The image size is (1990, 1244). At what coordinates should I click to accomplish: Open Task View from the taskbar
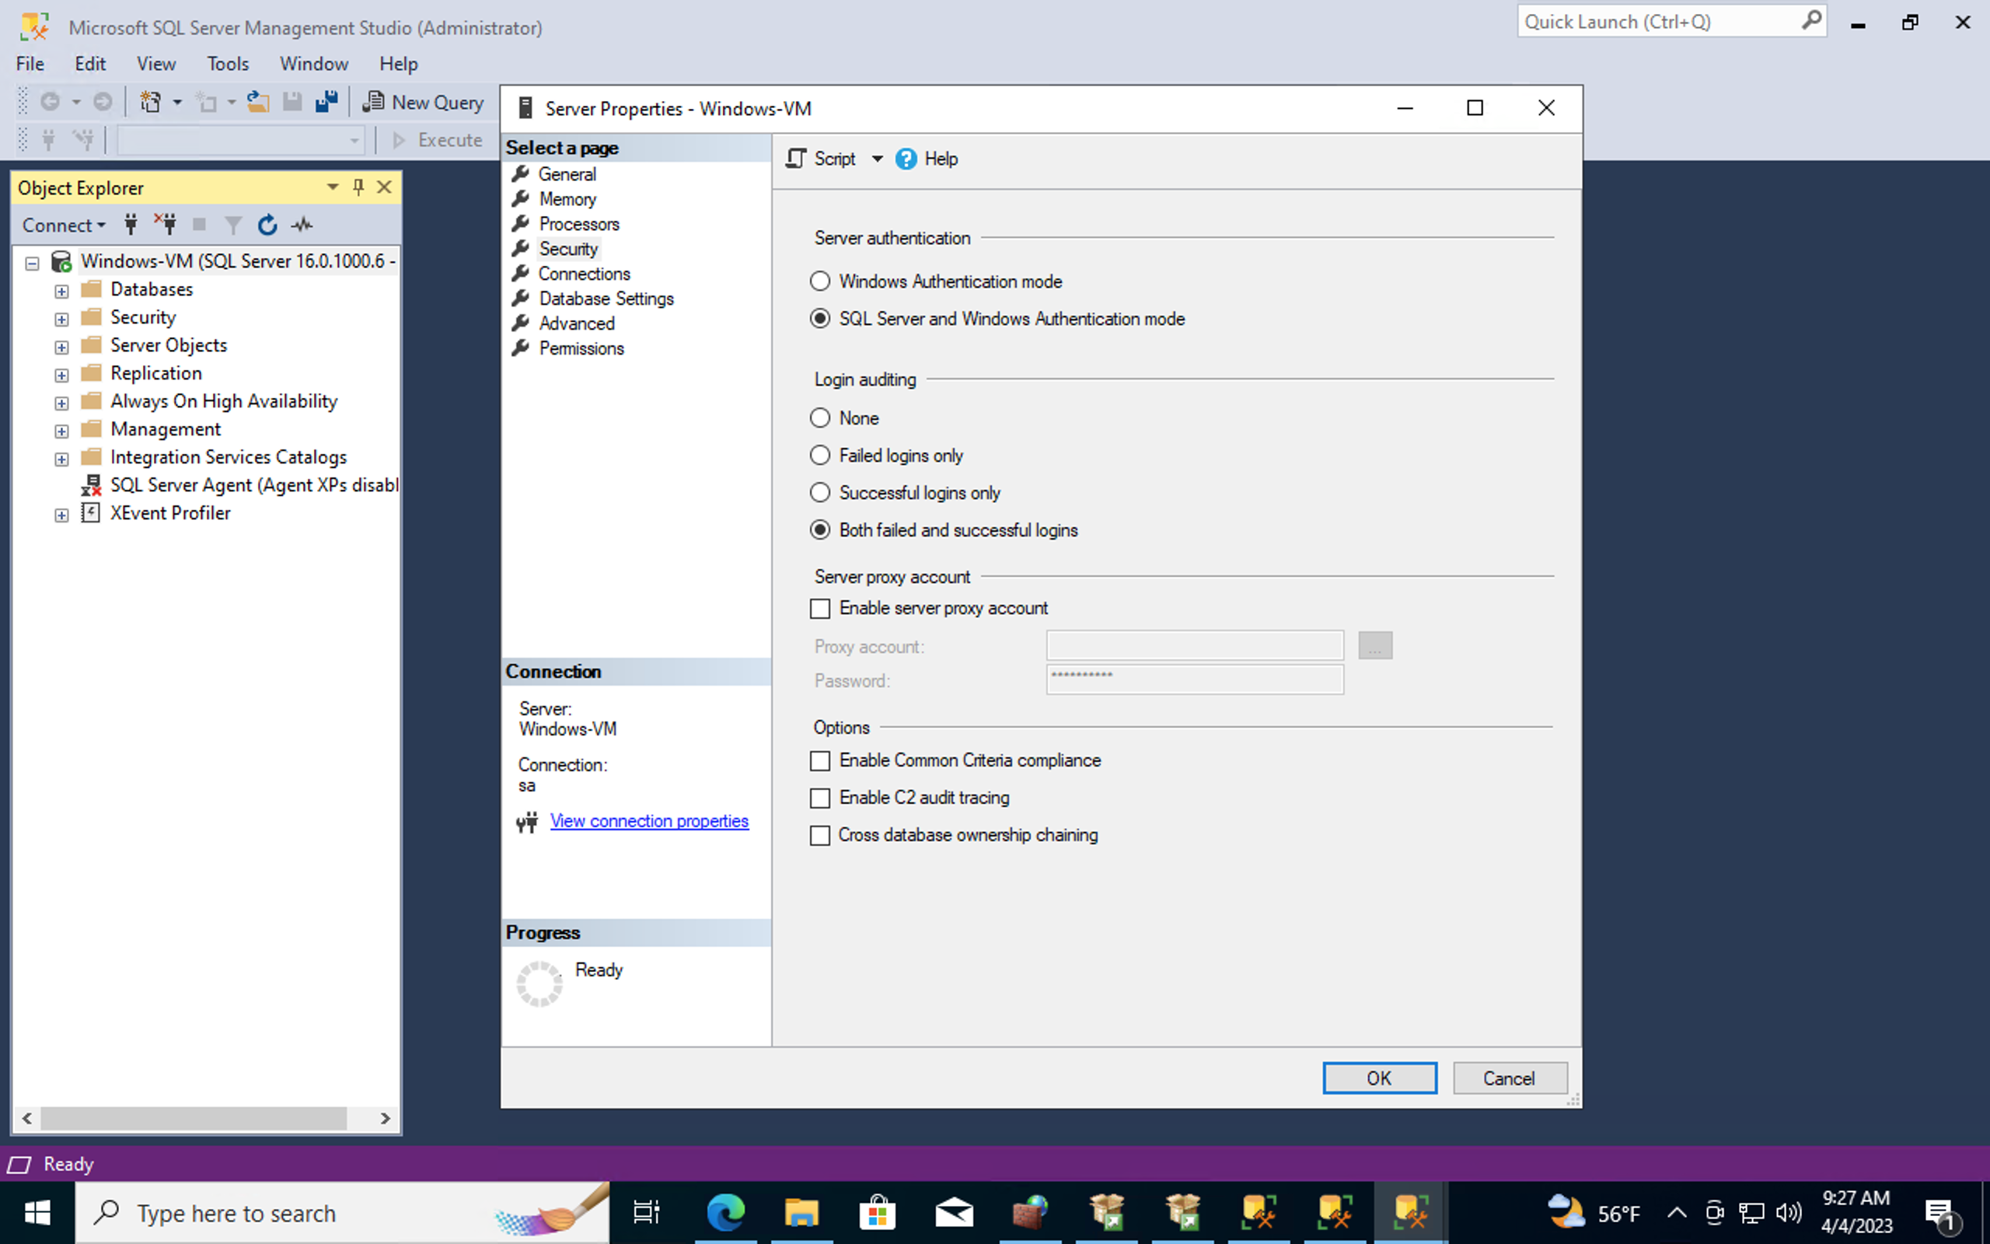(x=648, y=1213)
